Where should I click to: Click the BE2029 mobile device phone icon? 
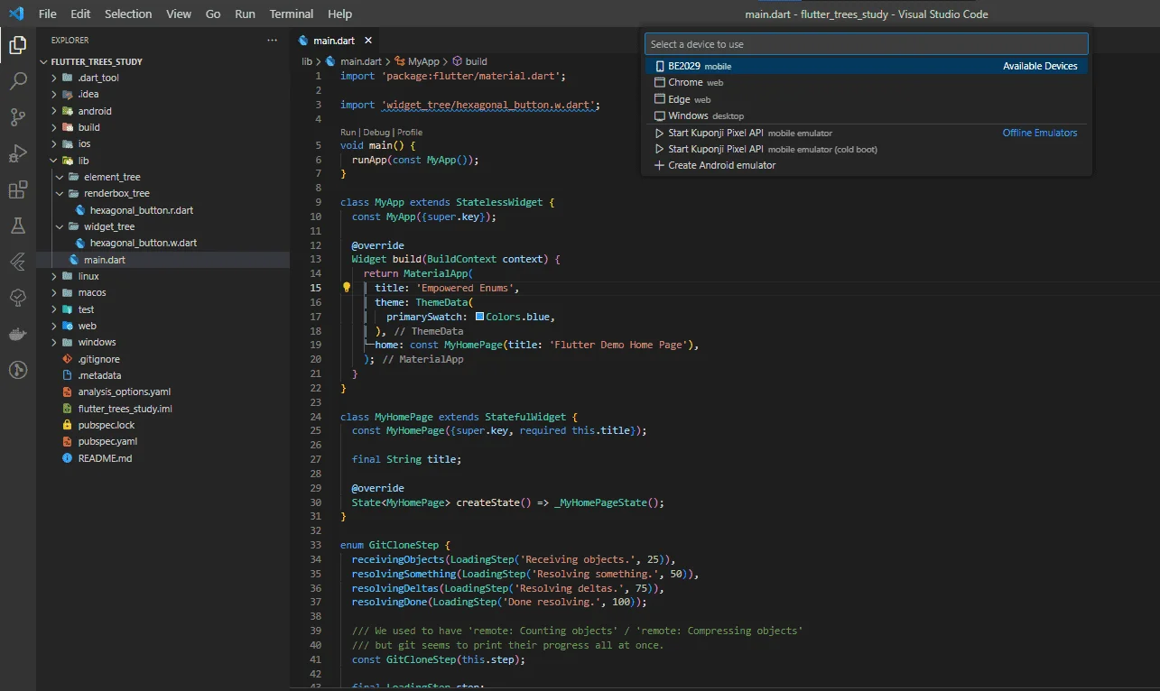[x=660, y=66]
